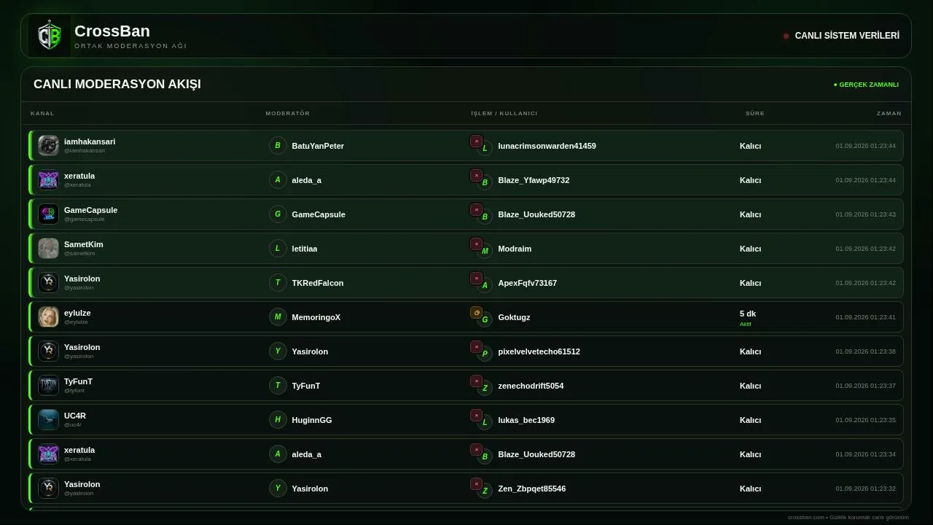This screenshot has height=525, width=933.
Task: Click the timeout clock icon beside Goktugz
Action: [x=476, y=312]
